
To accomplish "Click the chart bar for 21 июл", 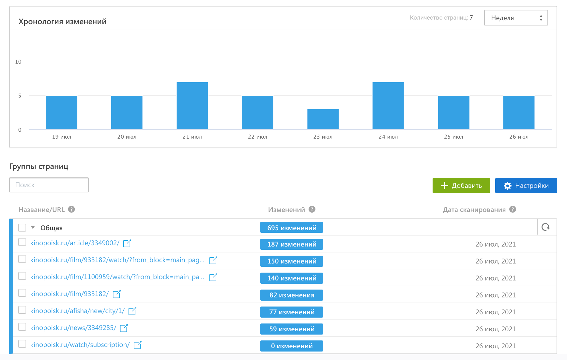I will click(x=192, y=106).
